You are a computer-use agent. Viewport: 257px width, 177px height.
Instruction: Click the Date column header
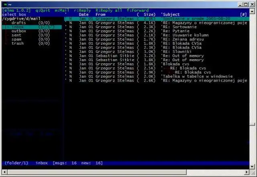coord(84,14)
